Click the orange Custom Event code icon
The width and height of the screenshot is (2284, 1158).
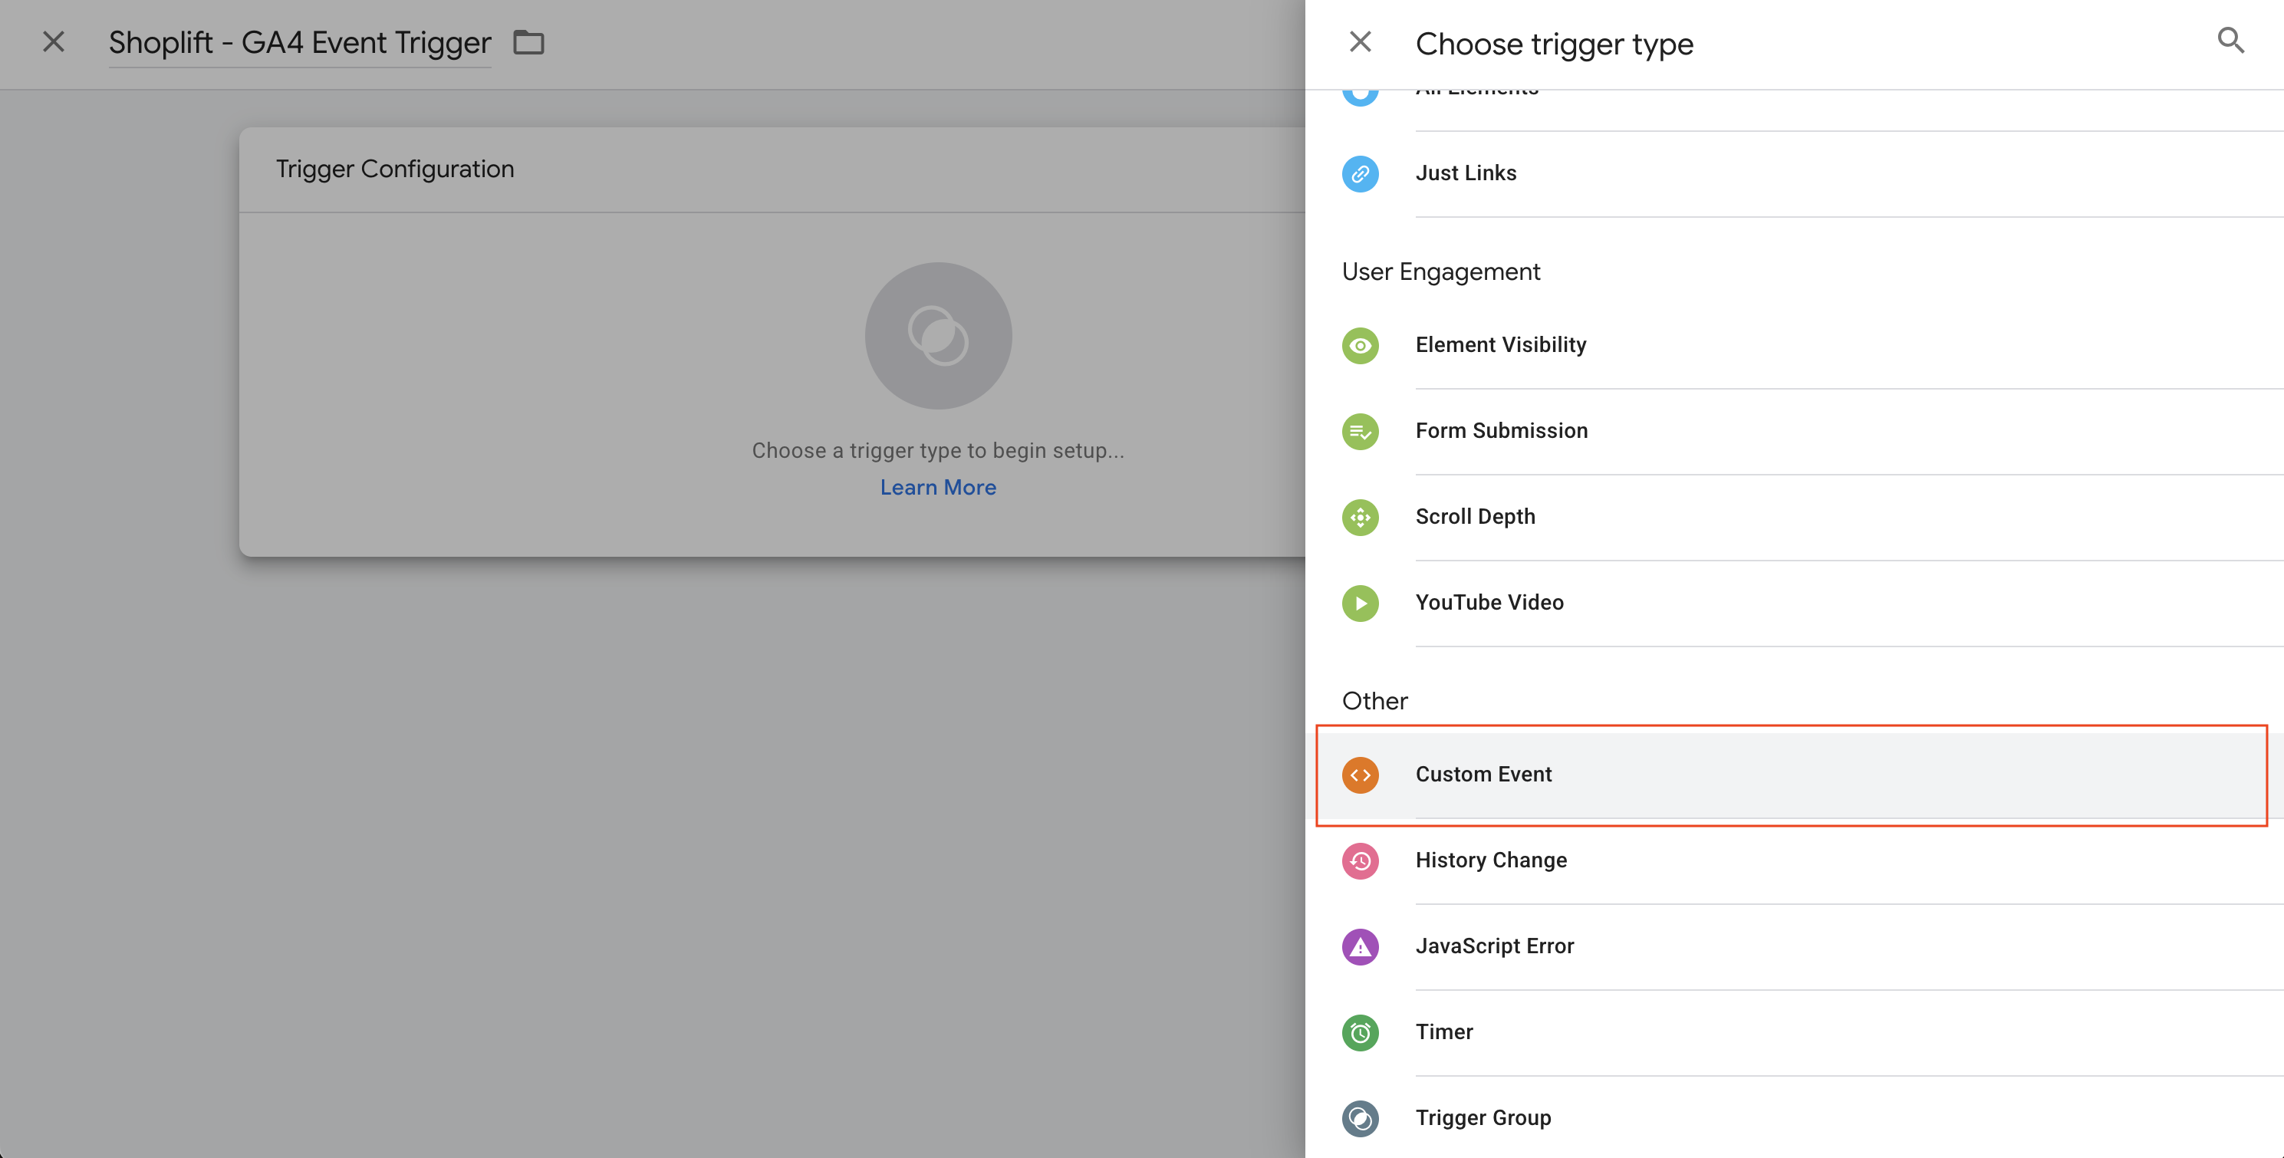[1359, 775]
